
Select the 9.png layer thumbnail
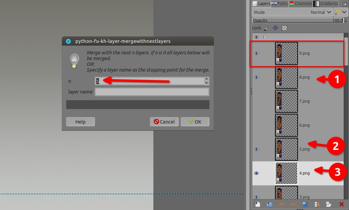click(x=286, y=53)
